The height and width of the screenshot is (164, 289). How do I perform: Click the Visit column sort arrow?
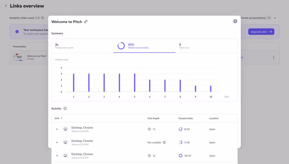pyautogui.click(x=62, y=118)
